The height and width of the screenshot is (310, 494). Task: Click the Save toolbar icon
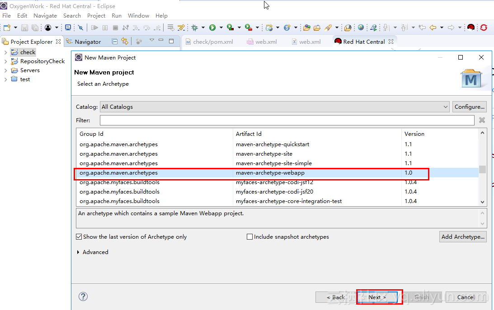tap(24, 28)
